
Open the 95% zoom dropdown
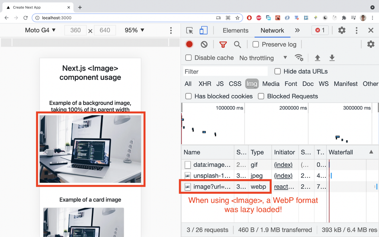[134, 30]
